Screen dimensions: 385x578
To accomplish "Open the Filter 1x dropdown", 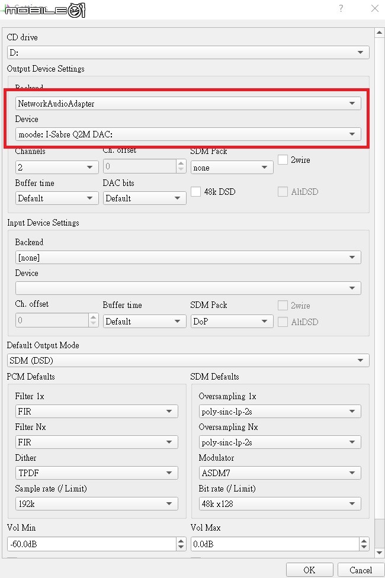I will 97,411.
